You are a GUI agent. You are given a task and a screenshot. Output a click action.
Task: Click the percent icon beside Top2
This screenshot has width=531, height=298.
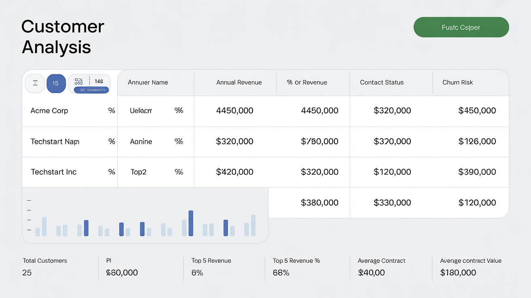[179, 172]
